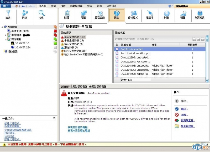This screenshot has width=210, height=152.
Task: Export vulnerability list to HTML icon
Action: click(203, 39)
